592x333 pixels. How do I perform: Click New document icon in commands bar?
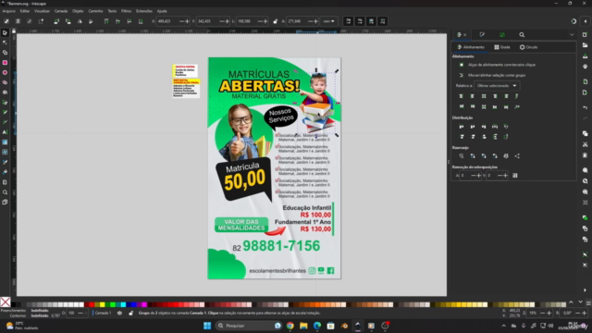coord(585,35)
